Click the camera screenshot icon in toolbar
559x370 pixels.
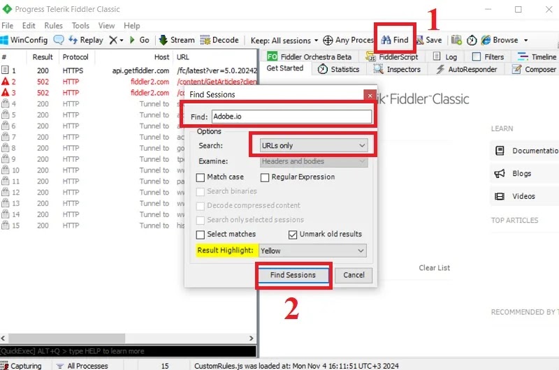click(x=457, y=40)
